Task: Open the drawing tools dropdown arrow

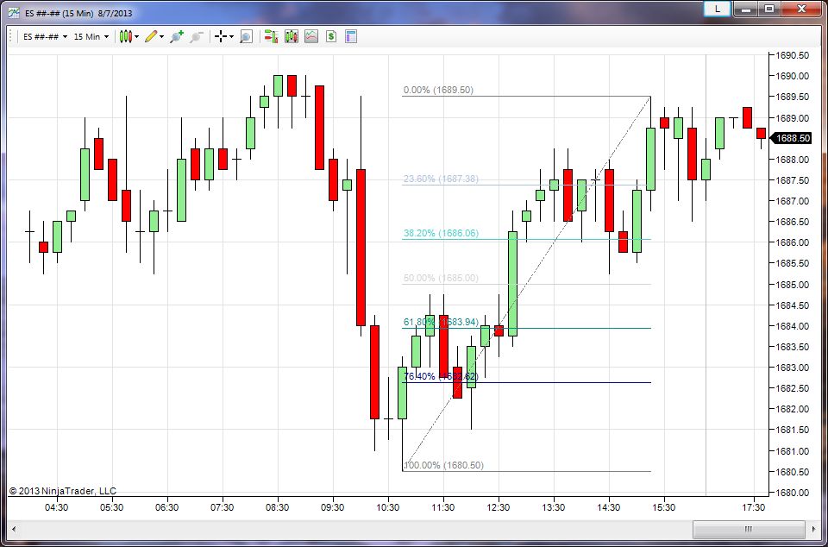Action: tap(162, 37)
